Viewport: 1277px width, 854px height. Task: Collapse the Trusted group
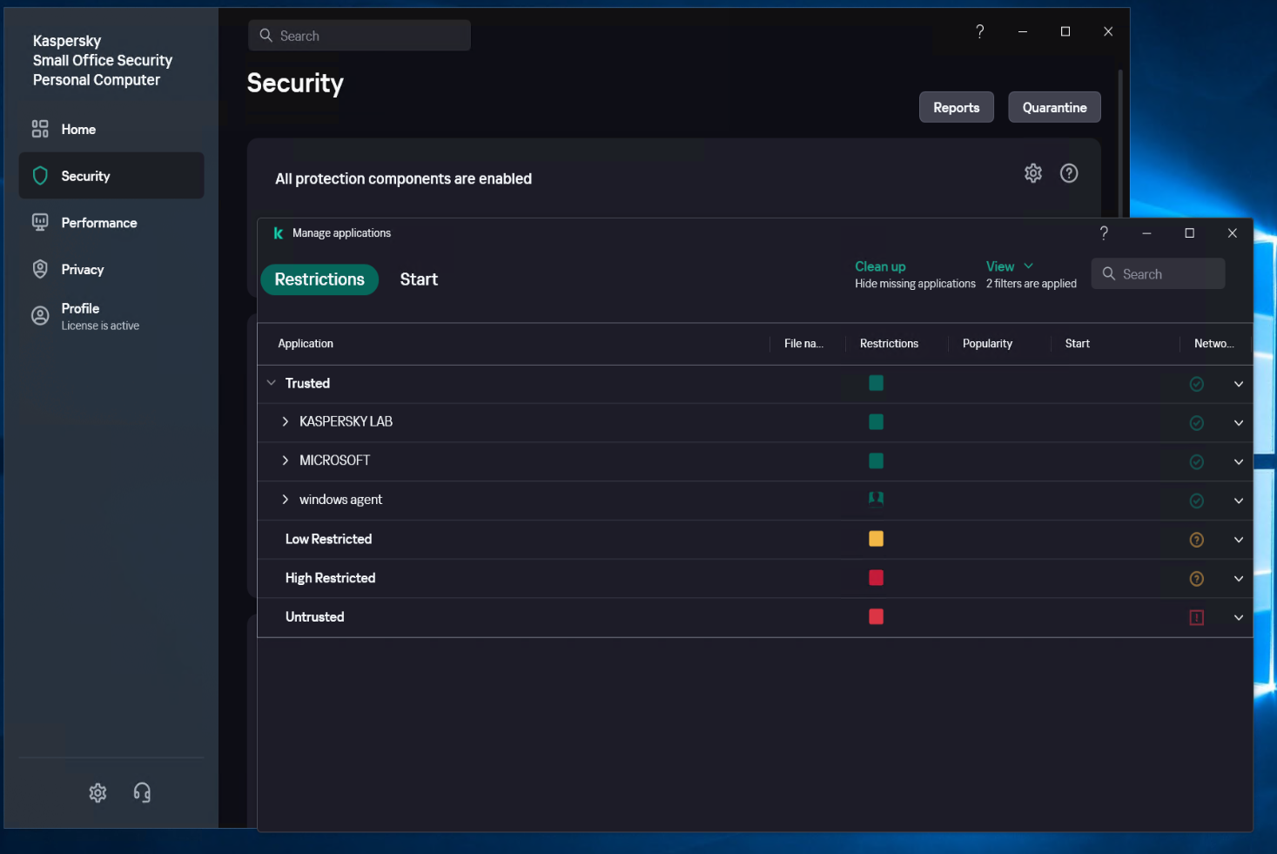(272, 383)
